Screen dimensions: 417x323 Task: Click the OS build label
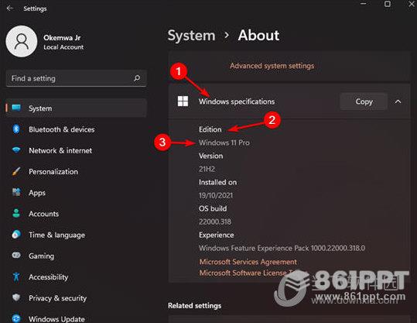tap(213, 208)
